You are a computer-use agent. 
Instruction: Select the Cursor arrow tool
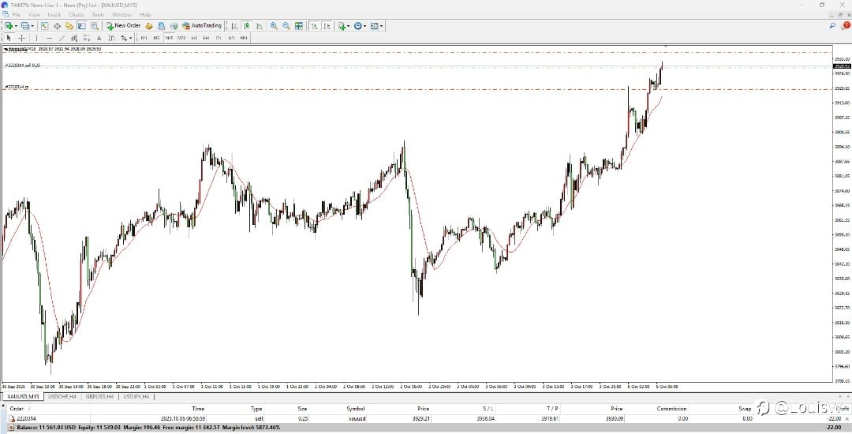(9, 38)
